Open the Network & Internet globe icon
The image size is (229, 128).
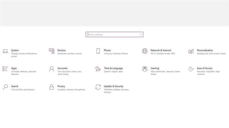coord(145,51)
